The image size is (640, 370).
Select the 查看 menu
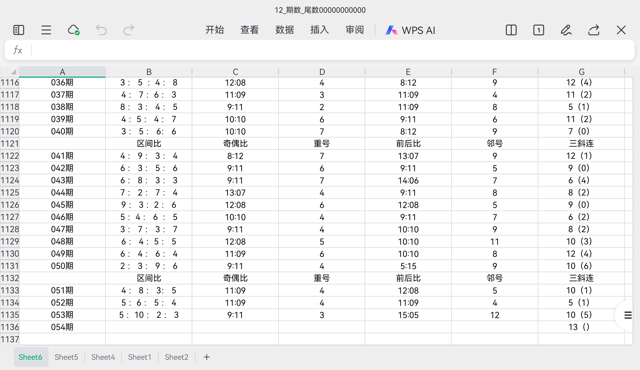click(x=249, y=30)
